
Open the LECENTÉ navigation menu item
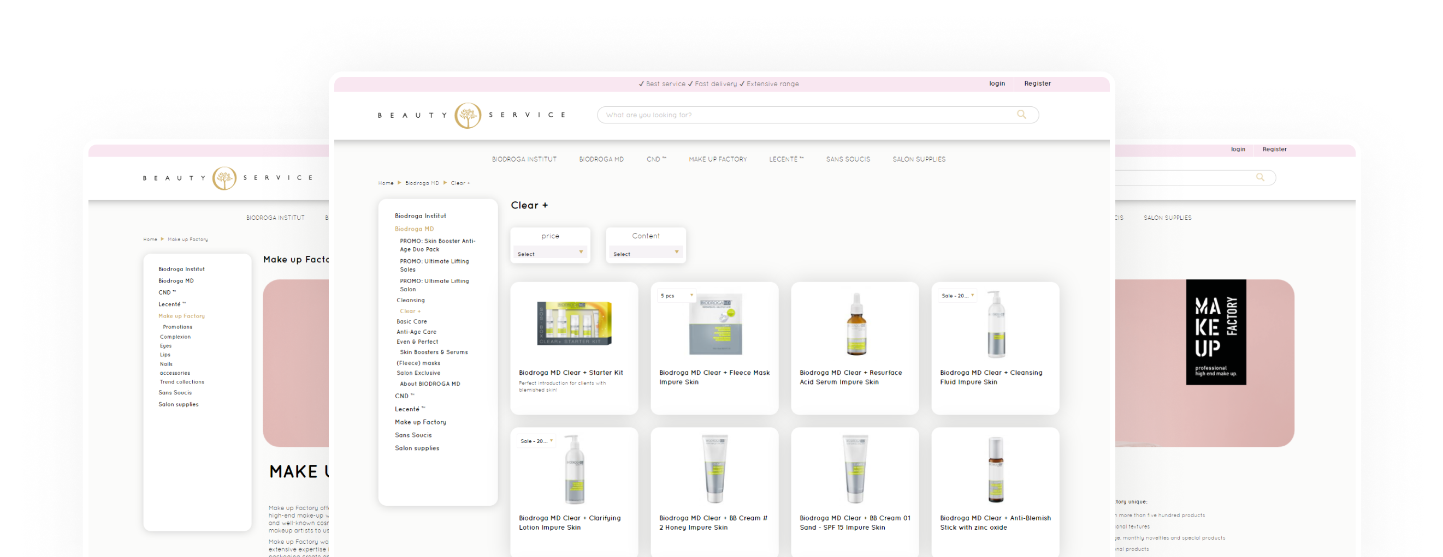[786, 159]
